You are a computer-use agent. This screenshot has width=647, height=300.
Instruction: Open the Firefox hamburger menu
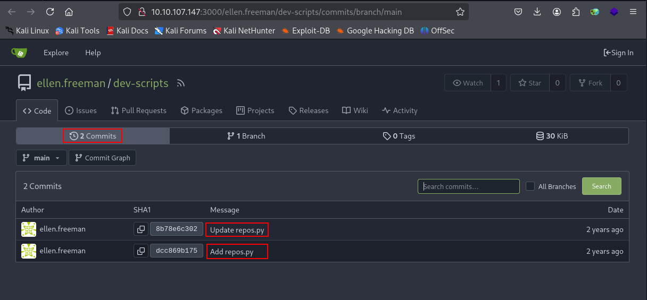pos(633,12)
